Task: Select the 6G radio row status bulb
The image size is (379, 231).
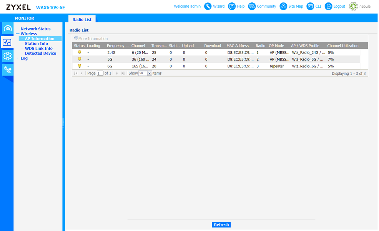Action: [79, 66]
